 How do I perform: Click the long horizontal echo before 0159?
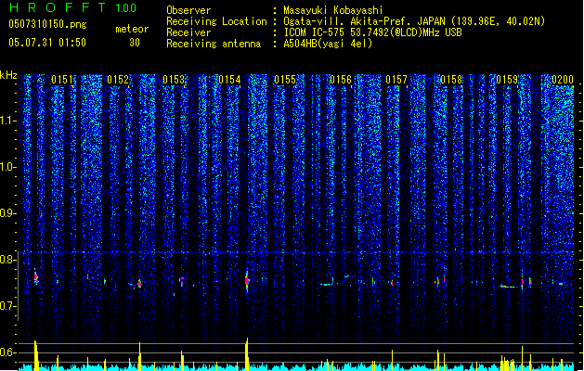pyautogui.click(x=509, y=287)
